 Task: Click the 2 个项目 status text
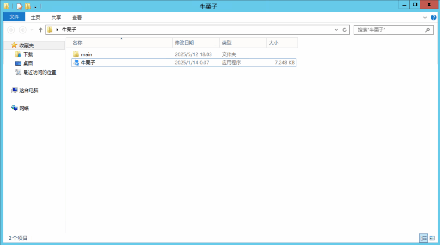pos(18,238)
